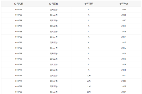Click the 优秀 rating for 2007

pyautogui.click(x=89, y=92)
